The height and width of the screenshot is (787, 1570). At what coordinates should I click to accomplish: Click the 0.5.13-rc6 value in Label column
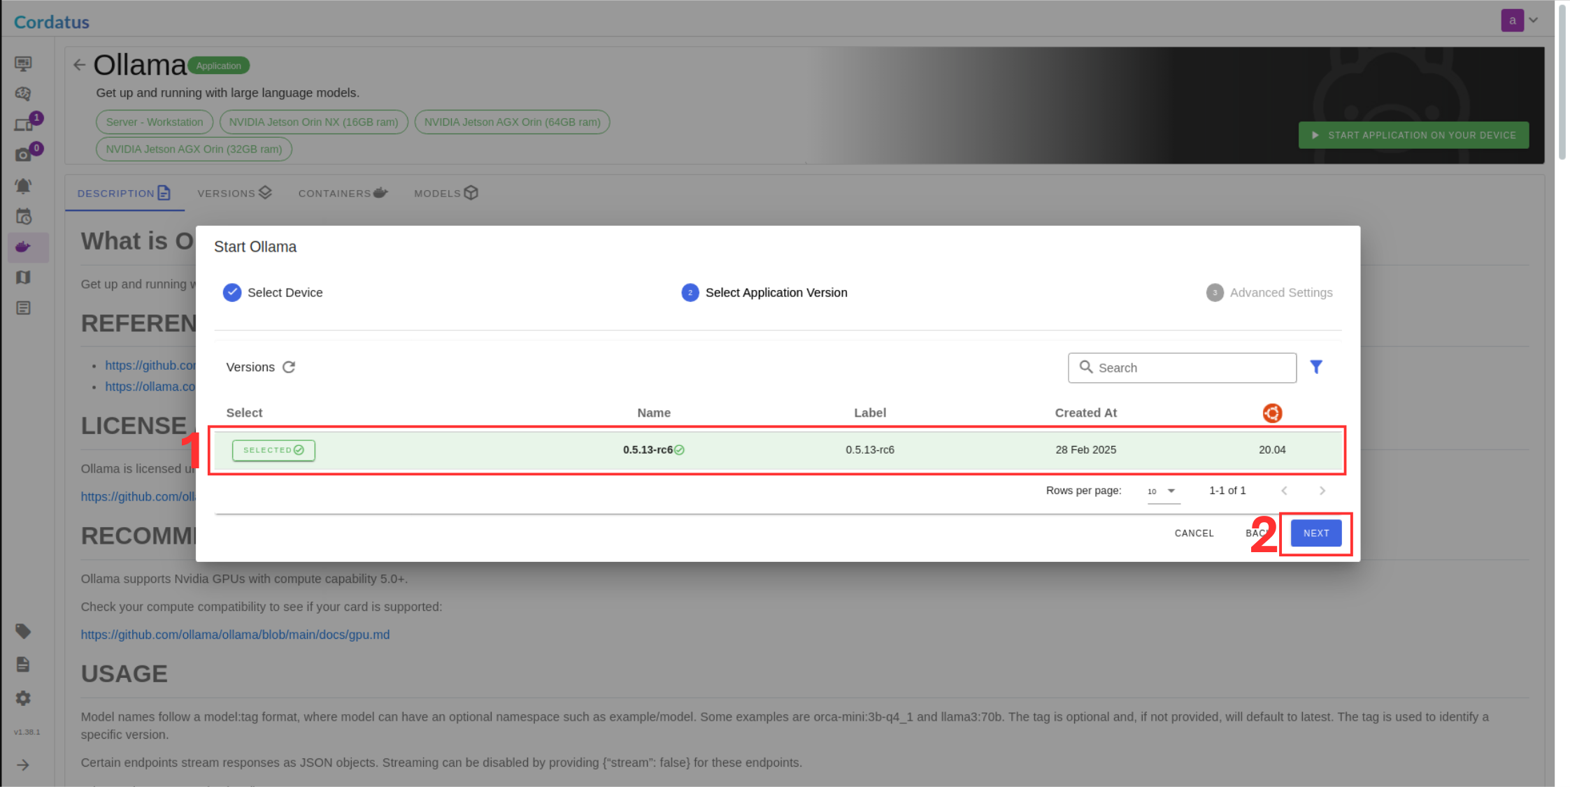[x=869, y=449]
